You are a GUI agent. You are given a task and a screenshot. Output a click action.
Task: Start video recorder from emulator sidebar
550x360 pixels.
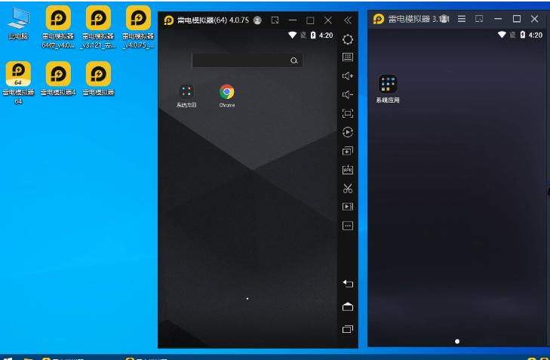coord(348,206)
